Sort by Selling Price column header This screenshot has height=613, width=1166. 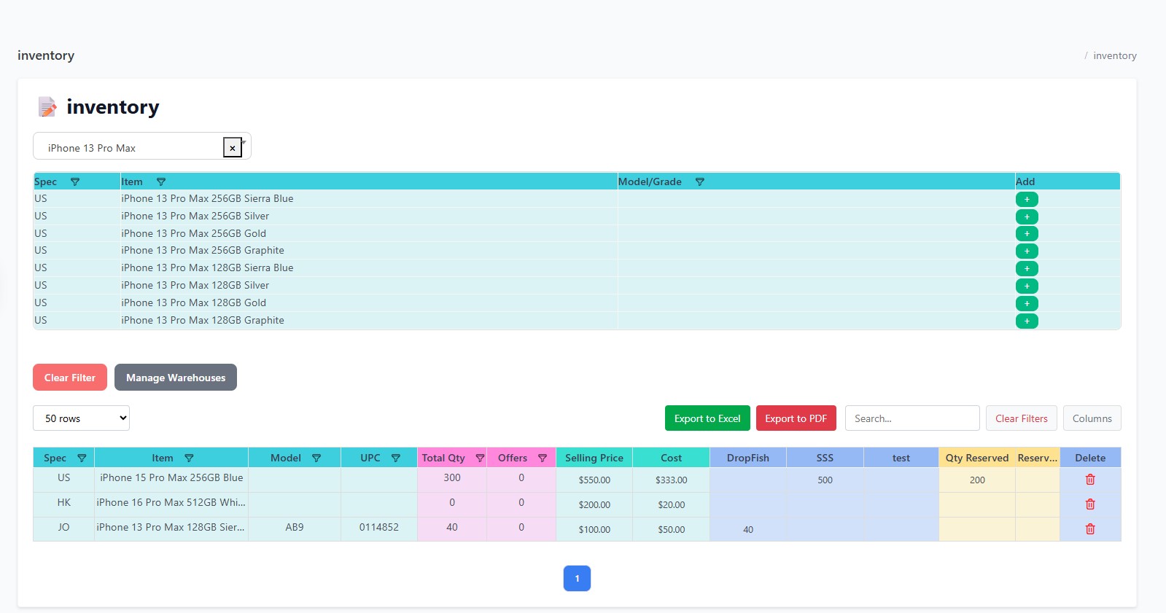[594, 458]
